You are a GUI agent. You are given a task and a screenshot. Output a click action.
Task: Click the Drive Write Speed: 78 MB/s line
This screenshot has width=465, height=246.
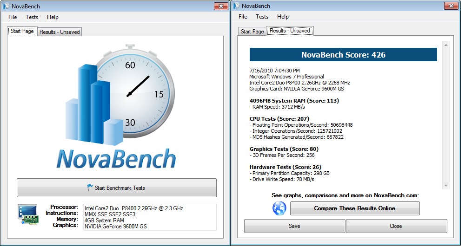point(282,179)
